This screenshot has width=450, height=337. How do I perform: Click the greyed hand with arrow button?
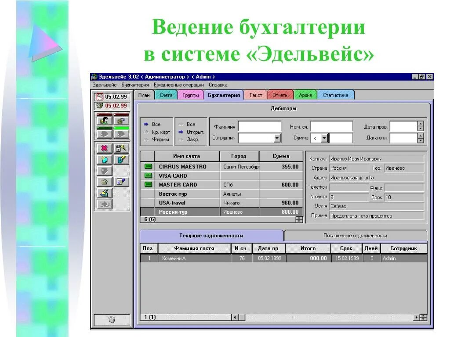105,171
